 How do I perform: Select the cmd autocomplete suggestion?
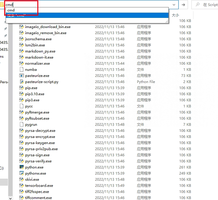pyautogui.click(x=87, y=10)
